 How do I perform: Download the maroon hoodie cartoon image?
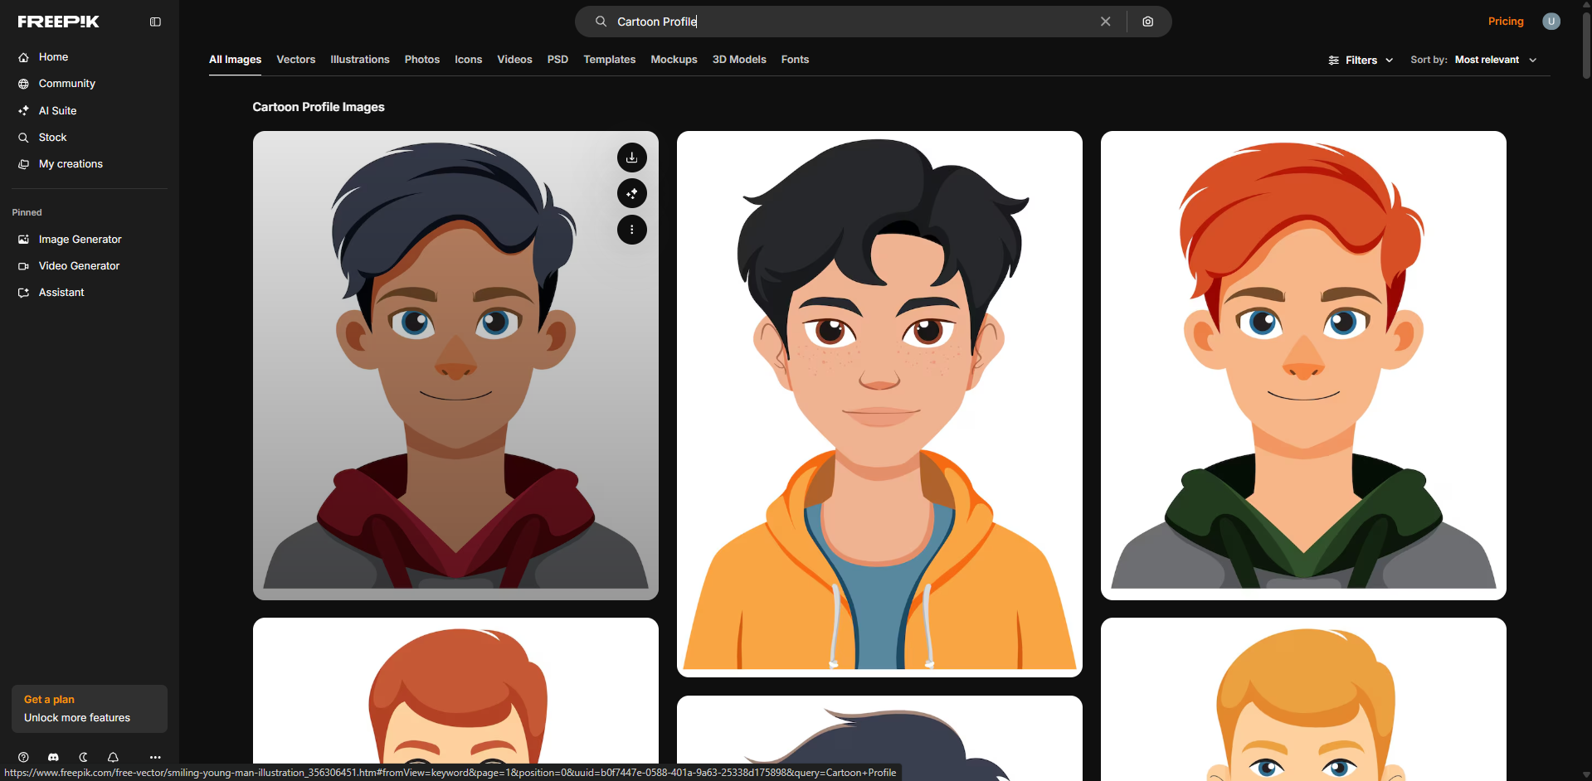click(x=632, y=158)
